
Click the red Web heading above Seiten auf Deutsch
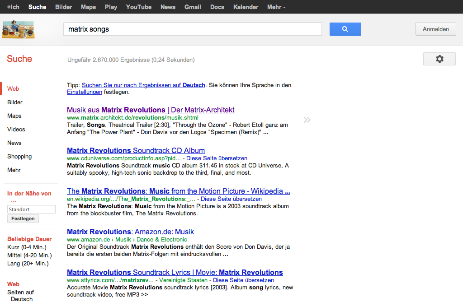pos(13,284)
